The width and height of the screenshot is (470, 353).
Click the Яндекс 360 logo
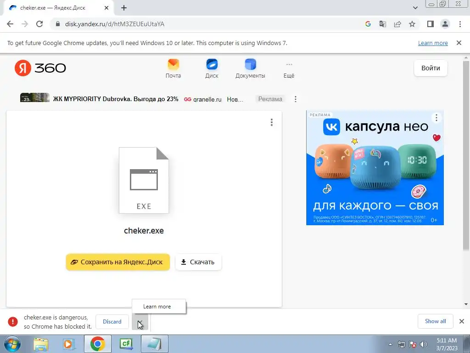[40, 68]
